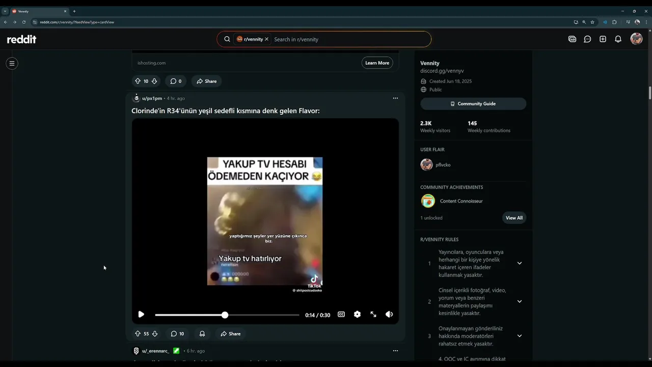Open the Chrome three-dot menu

click(646, 22)
